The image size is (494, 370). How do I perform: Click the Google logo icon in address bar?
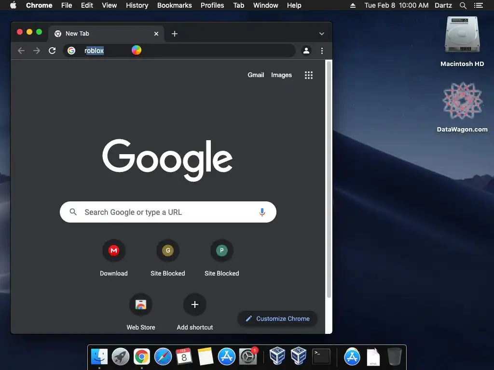(x=71, y=50)
